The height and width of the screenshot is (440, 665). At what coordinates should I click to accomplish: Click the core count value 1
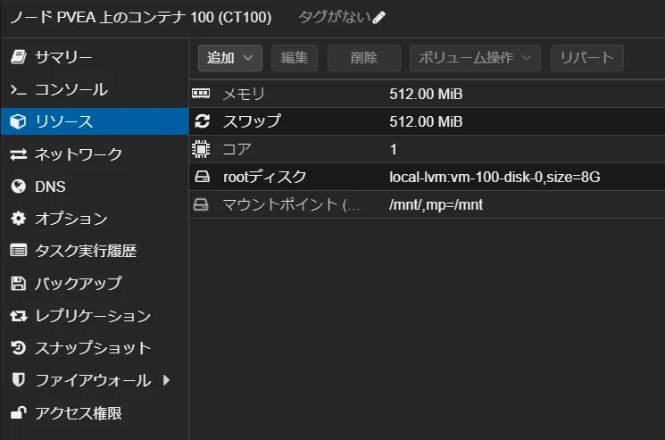pos(393,149)
